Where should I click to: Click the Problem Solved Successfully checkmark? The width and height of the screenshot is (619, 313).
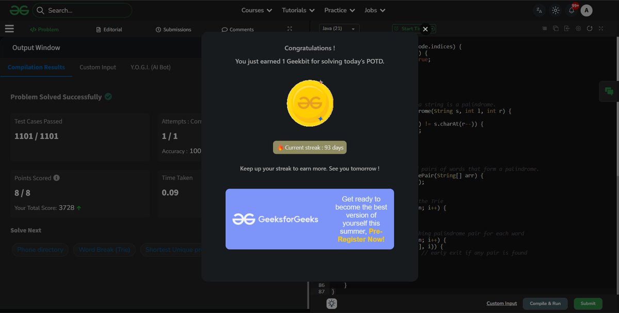click(x=108, y=96)
